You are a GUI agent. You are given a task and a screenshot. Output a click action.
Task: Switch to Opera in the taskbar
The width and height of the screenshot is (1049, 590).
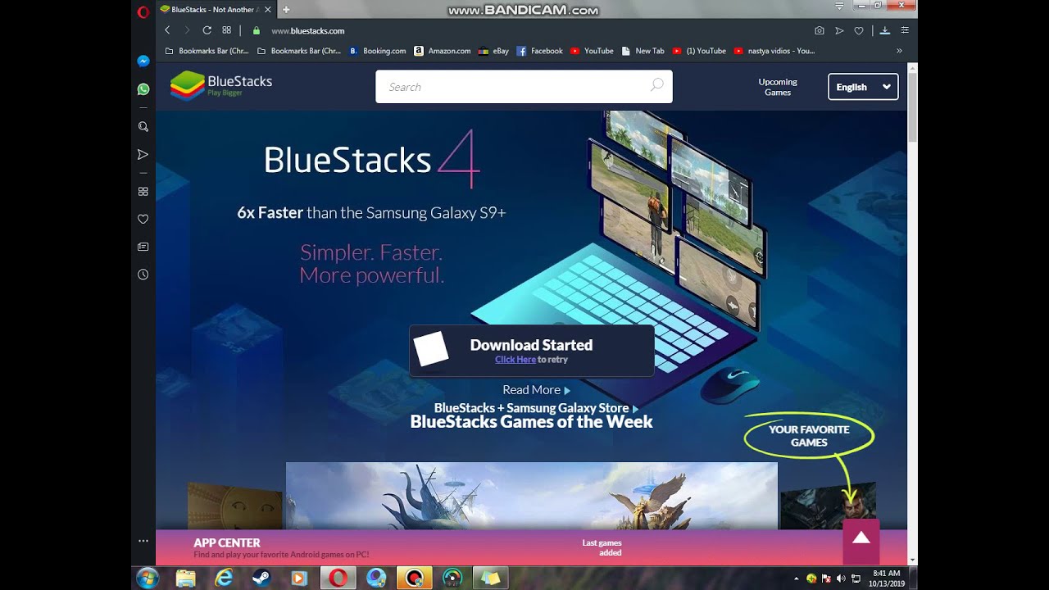point(338,579)
